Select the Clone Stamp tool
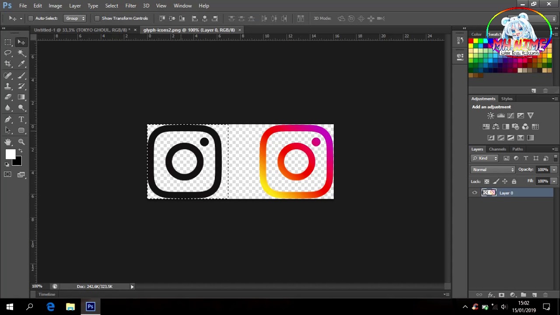This screenshot has height=315, width=560. pos(8,86)
